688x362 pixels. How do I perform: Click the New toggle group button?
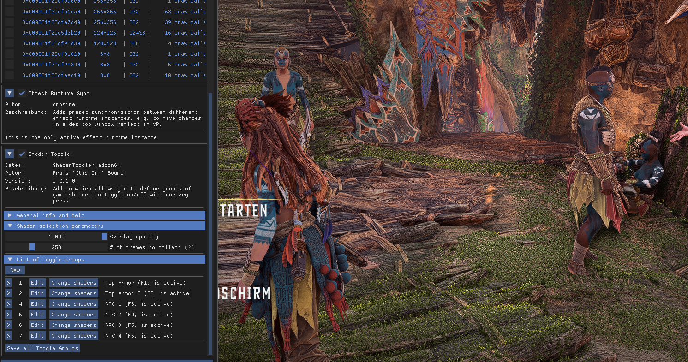click(15, 270)
